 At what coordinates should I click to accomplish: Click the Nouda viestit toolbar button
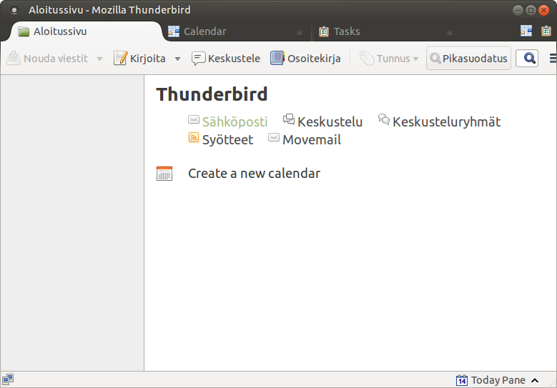[x=47, y=58]
